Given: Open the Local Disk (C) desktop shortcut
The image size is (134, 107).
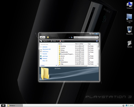Looking at the screenshot, I should [129, 18].
